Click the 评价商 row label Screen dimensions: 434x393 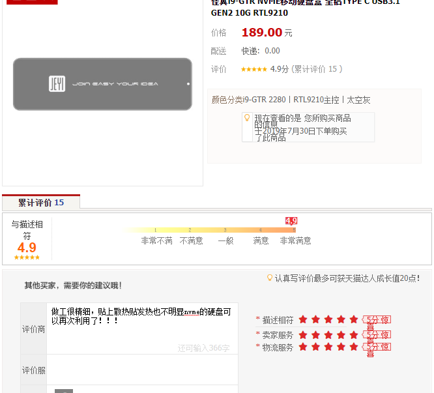point(33,329)
